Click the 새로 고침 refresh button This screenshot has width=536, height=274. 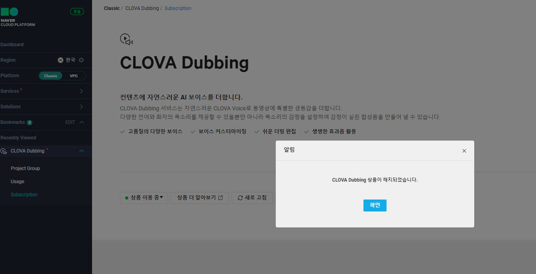252,198
